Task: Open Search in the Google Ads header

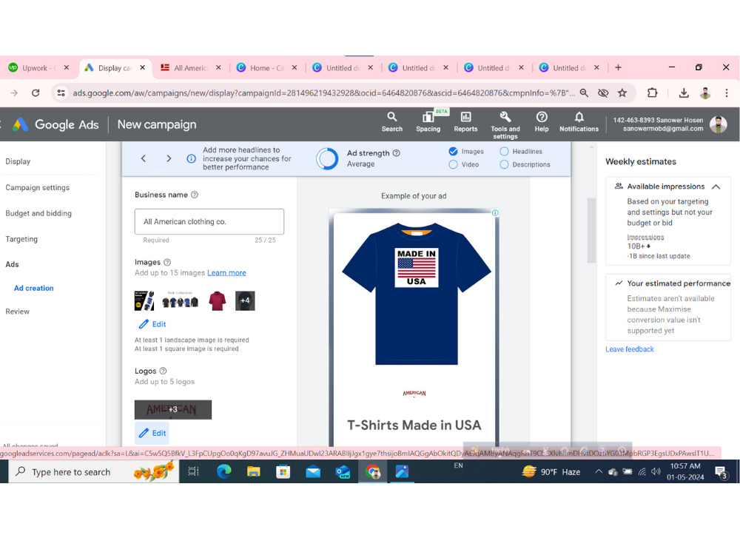Action: click(x=391, y=122)
